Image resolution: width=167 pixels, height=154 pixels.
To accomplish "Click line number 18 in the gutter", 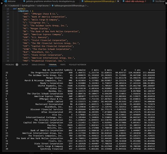I will [x=8, y=14].
